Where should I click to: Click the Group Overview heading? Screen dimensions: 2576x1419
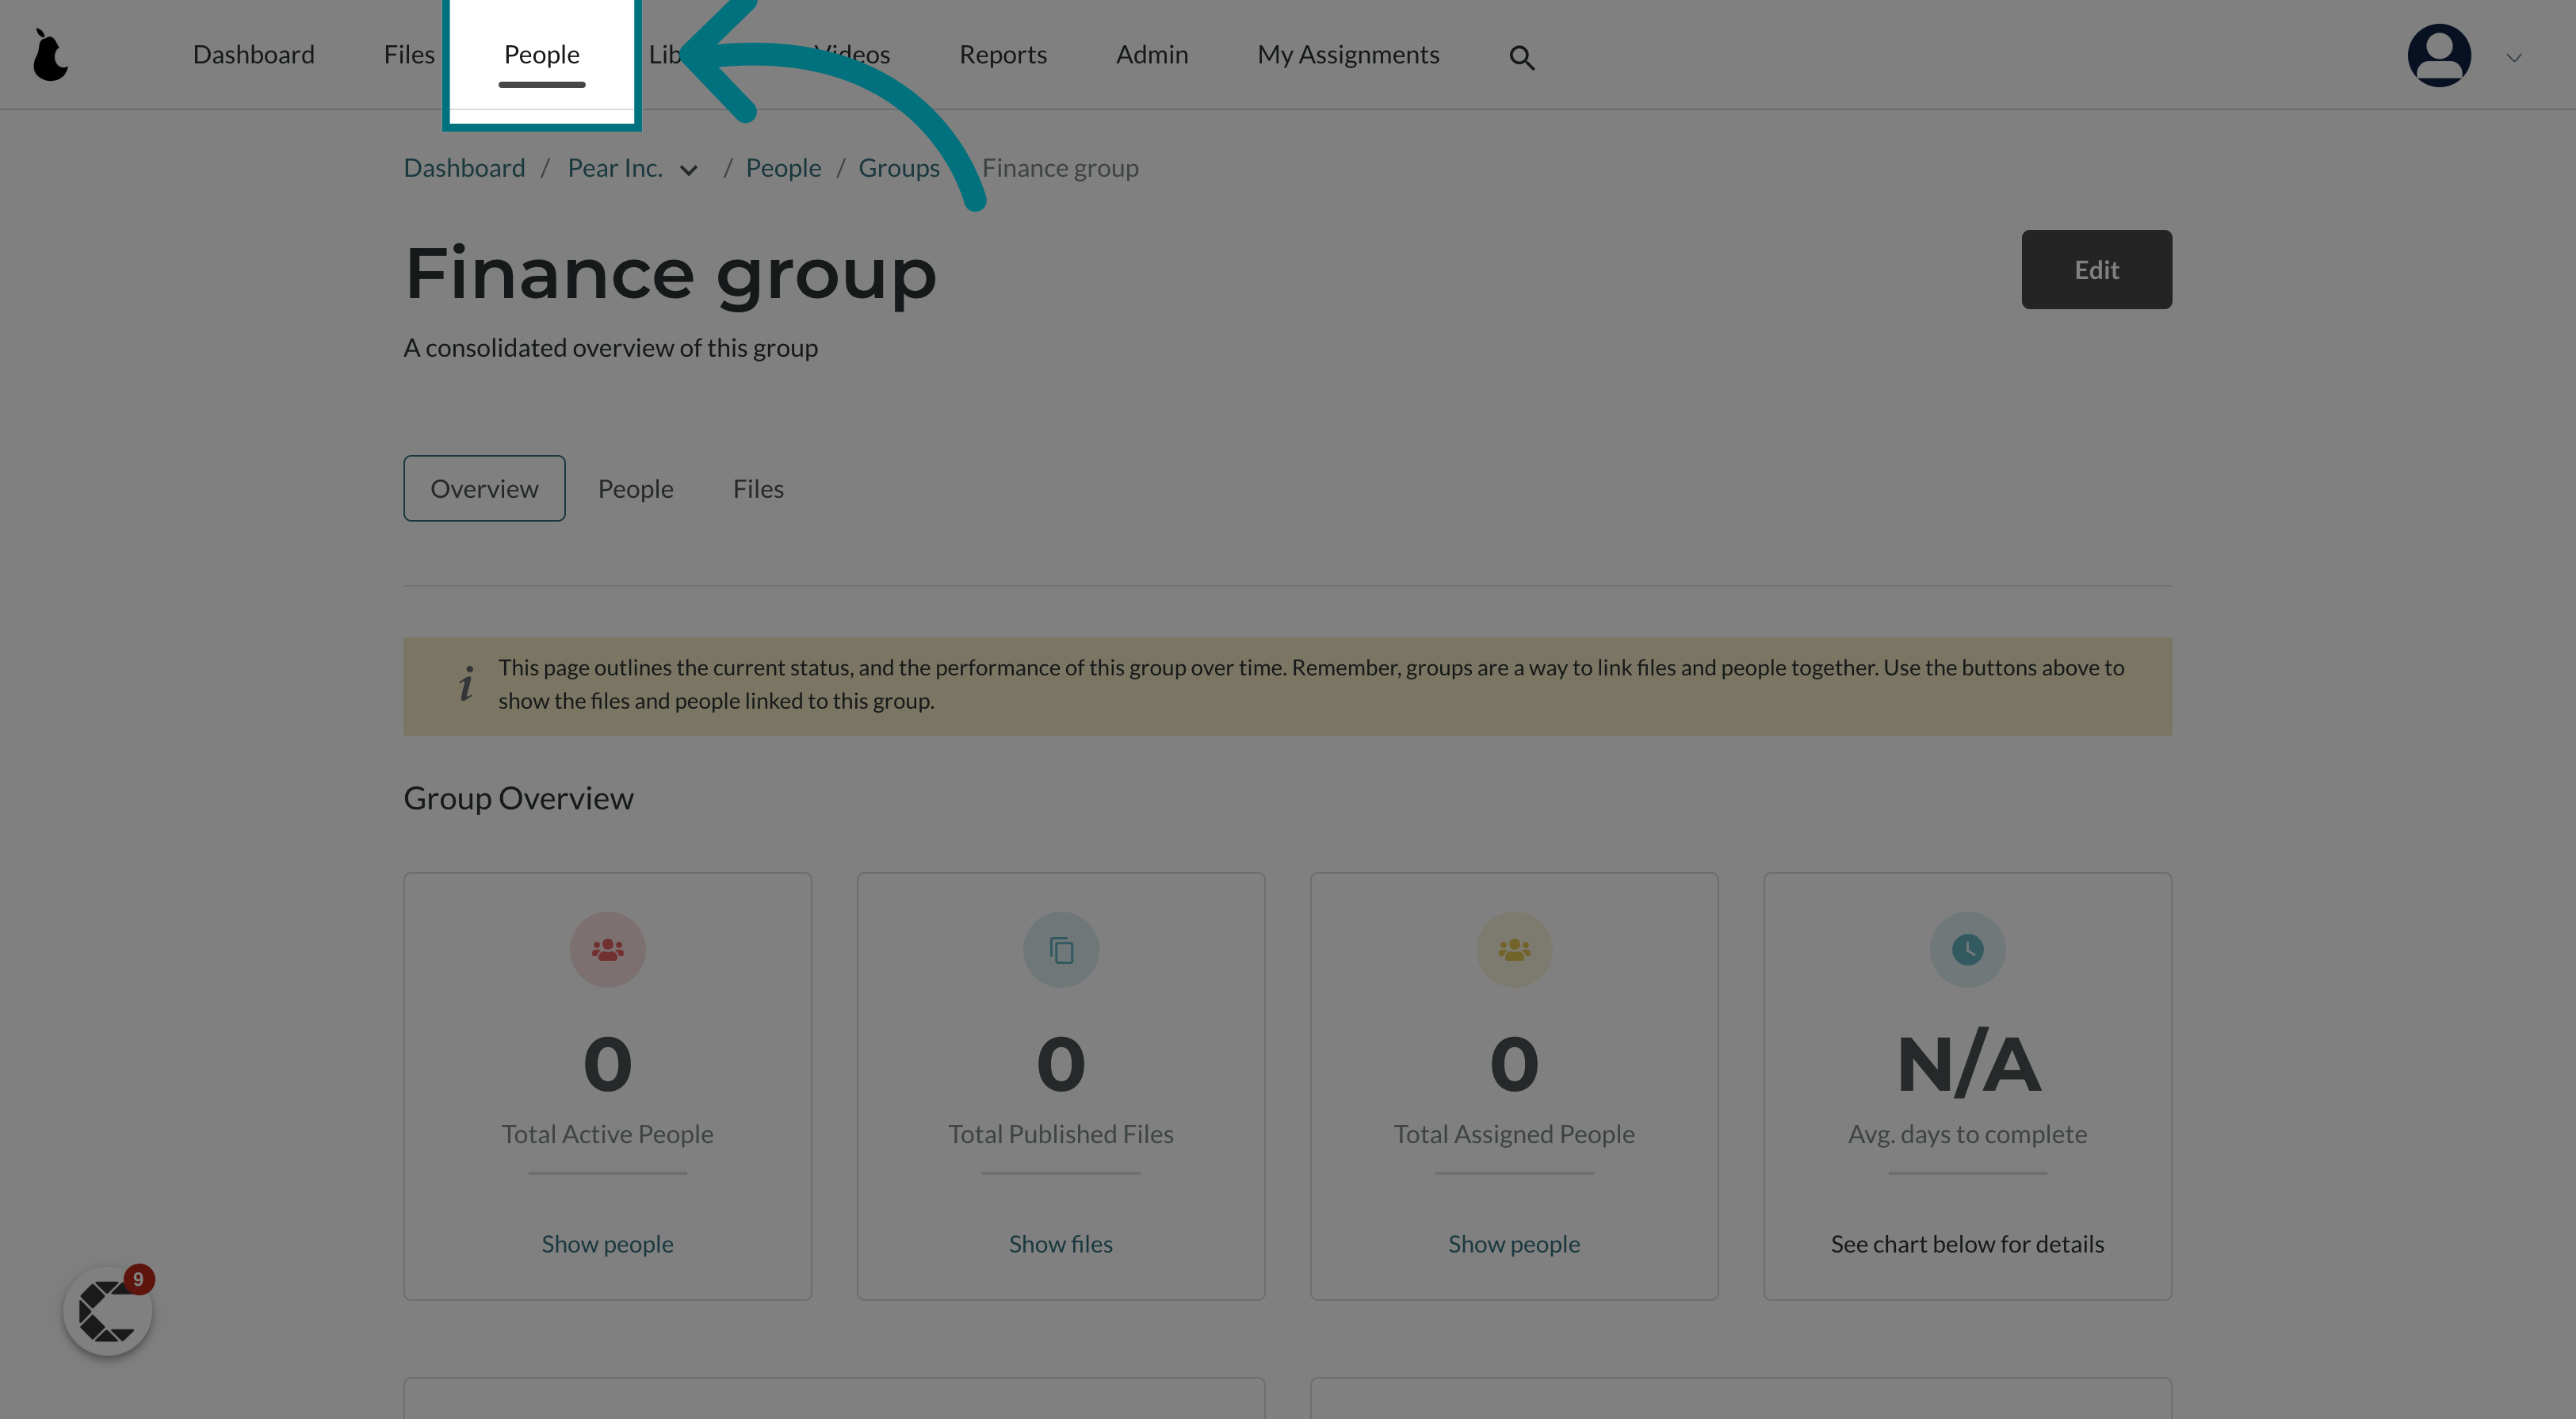[x=518, y=798]
